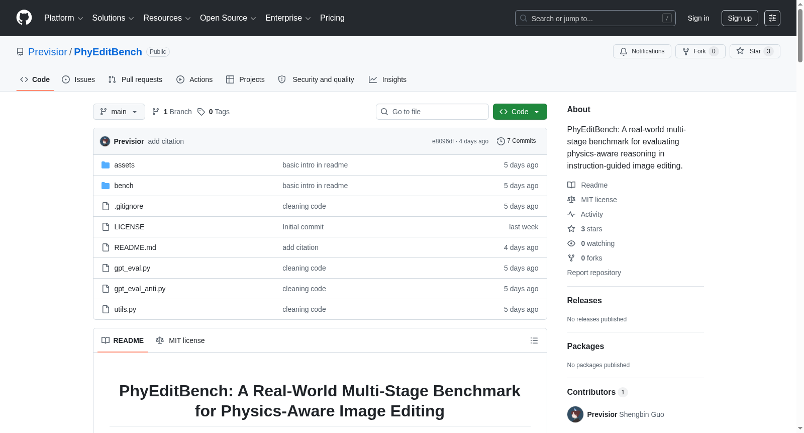Expand the main branch dropdown
Image resolution: width=804 pixels, height=433 pixels.
[x=119, y=112]
